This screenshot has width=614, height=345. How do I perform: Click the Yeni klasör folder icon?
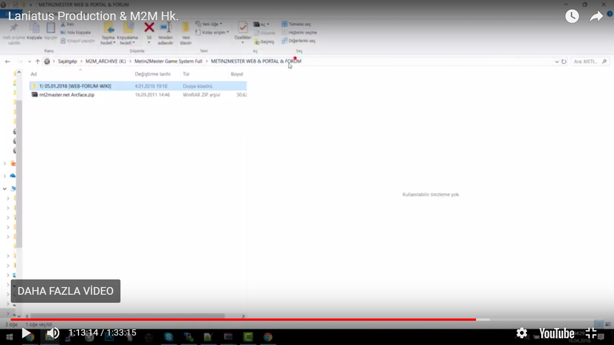coord(186,28)
